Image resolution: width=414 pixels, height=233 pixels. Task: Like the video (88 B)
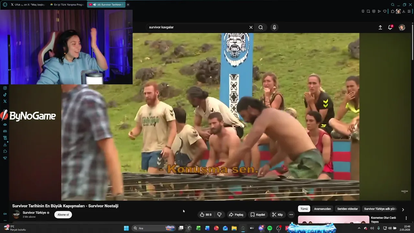[x=206, y=215]
